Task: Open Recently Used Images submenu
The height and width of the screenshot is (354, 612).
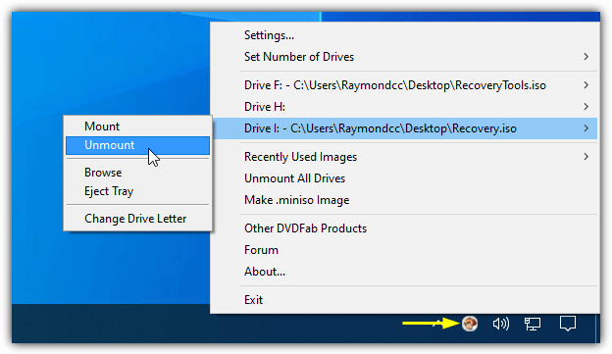Action: pyautogui.click(x=403, y=157)
